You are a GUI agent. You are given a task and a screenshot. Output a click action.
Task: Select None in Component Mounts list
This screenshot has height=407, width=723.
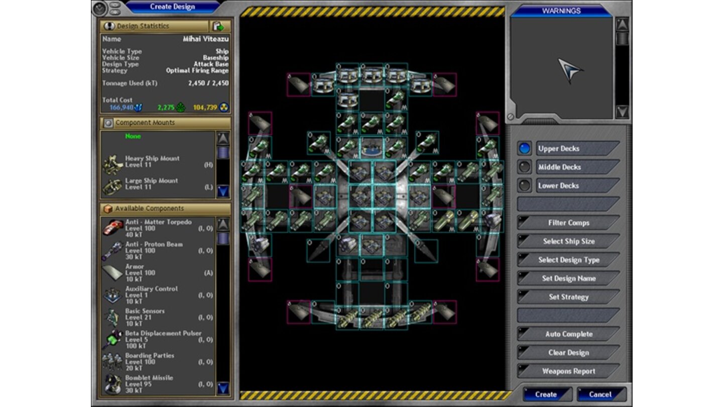[133, 136]
